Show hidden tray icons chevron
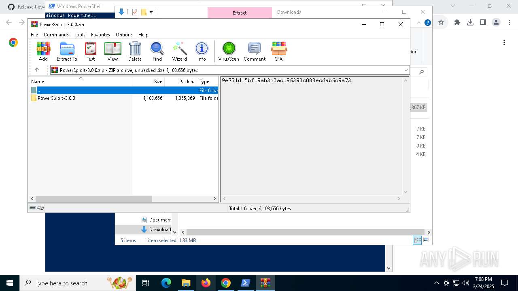518x291 pixels. coord(436,283)
